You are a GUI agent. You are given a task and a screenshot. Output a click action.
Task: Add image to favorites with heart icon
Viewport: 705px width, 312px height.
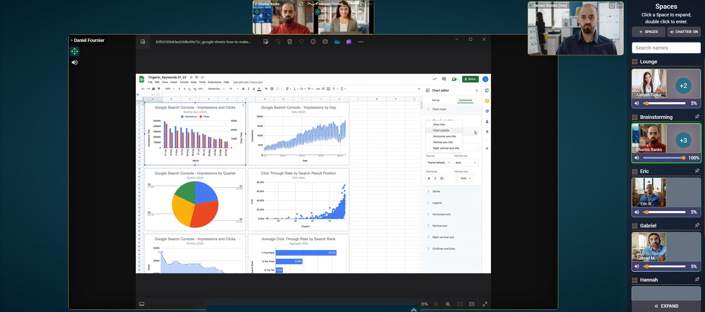pyautogui.click(x=301, y=42)
